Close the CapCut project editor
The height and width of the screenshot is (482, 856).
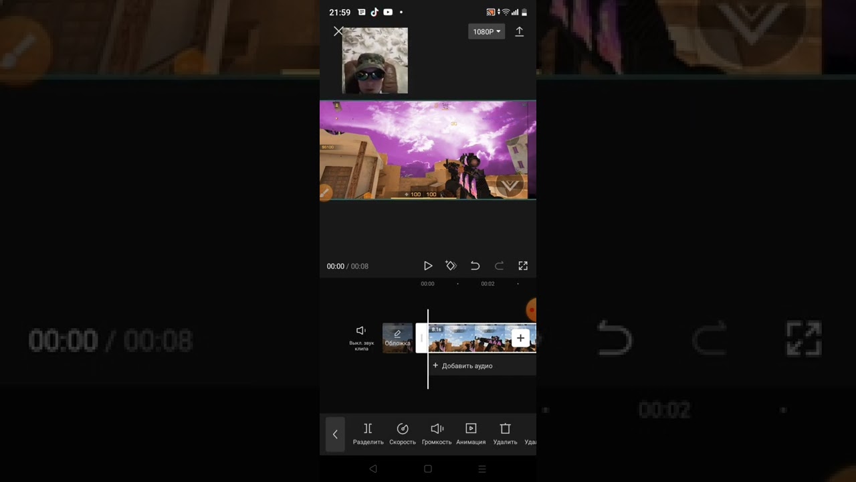click(x=338, y=31)
